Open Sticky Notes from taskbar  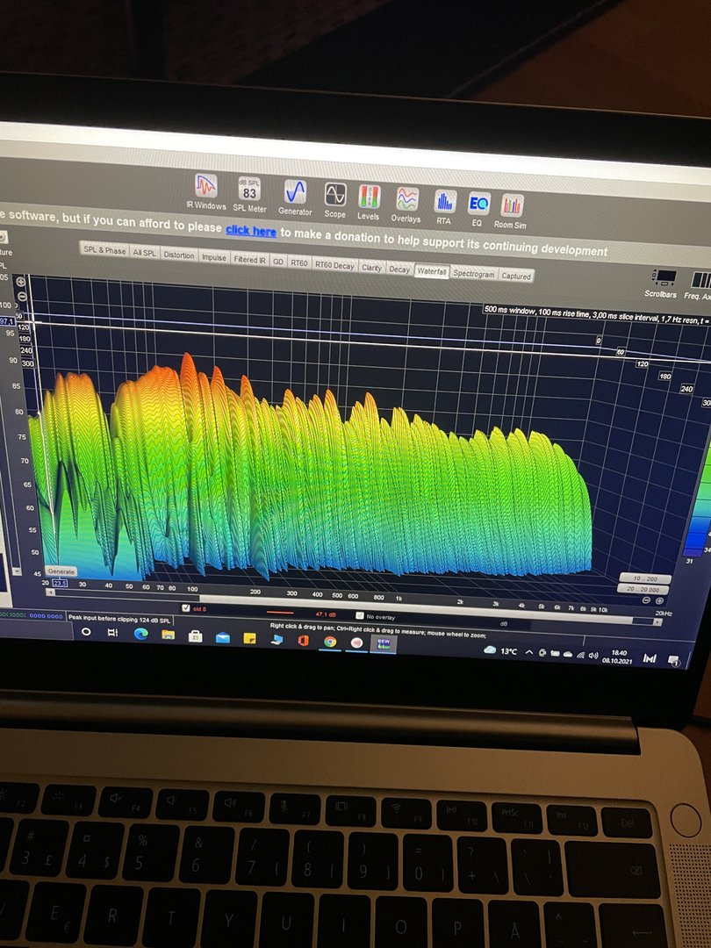point(249,638)
